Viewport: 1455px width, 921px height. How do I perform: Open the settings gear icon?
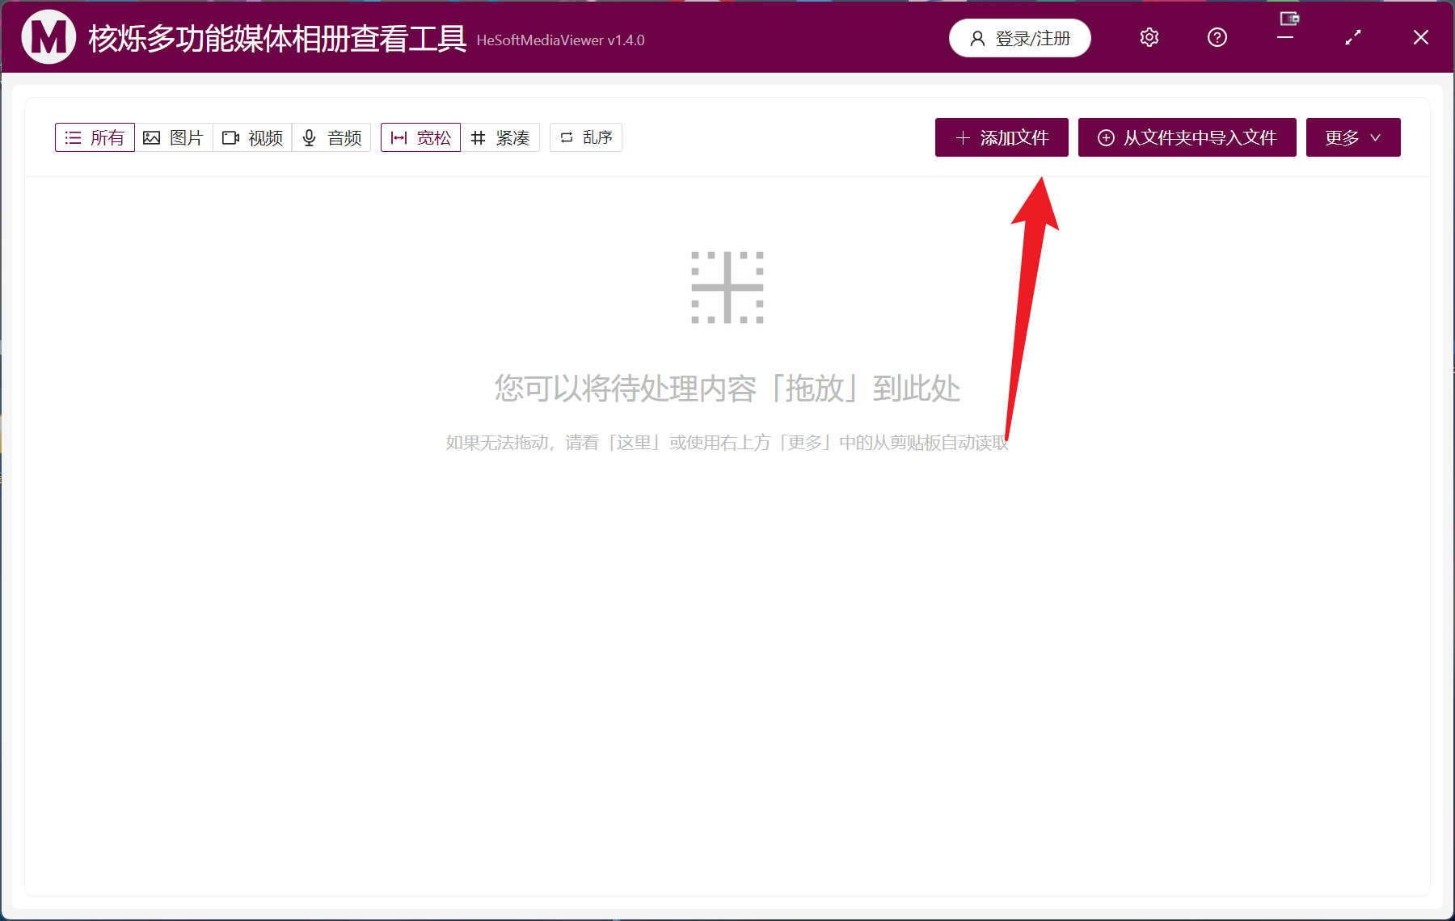[1149, 37]
